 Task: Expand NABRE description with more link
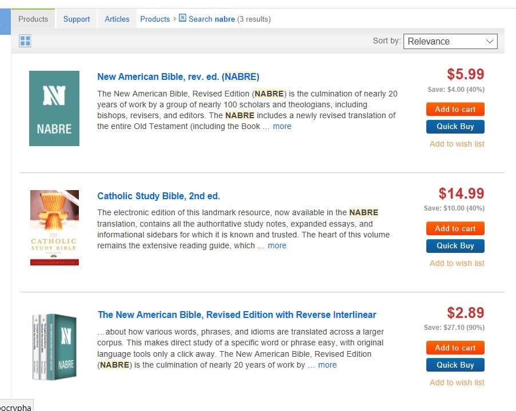click(282, 126)
